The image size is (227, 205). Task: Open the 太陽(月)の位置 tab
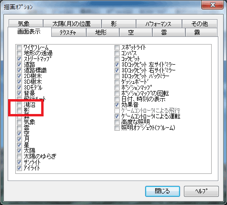pyautogui.click(x=72, y=23)
